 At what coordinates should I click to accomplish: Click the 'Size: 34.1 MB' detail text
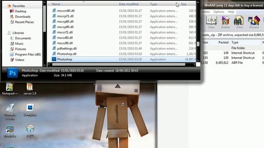63,75
